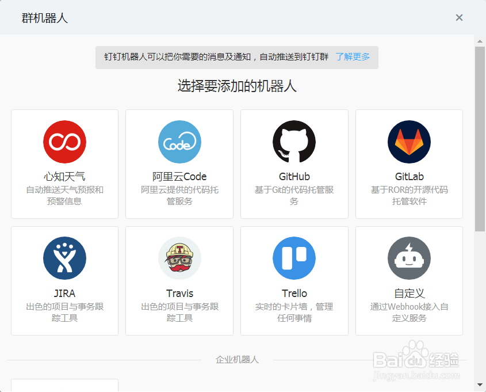Select the 阿里云Code cloud icon
Screen dimensions: 486x392
pyautogui.click(x=179, y=142)
